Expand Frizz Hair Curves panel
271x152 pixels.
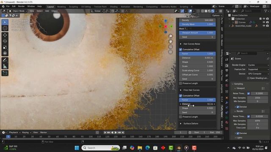pyautogui.click(x=181, y=90)
